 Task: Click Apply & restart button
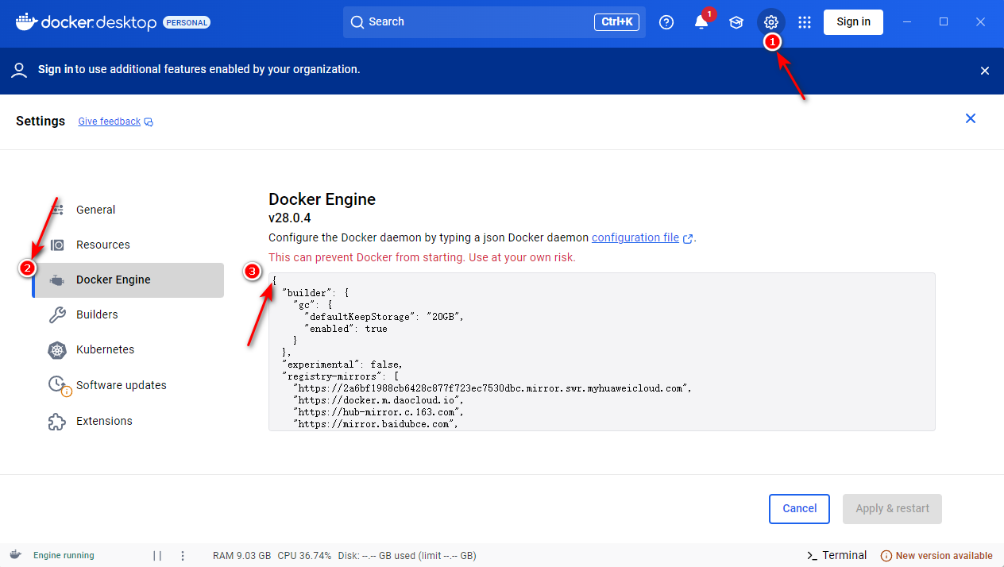click(892, 509)
